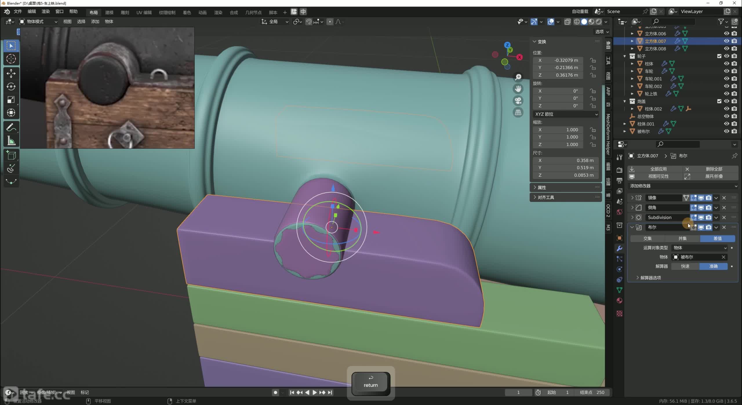The width and height of the screenshot is (742, 405).
Task: Open the Material properties tab
Action: (x=619, y=300)
